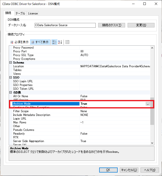This screenshot has height=176, width=162.
Task: Collapse the Schema category
Action: pyautogui.click(x=10, y=63)
